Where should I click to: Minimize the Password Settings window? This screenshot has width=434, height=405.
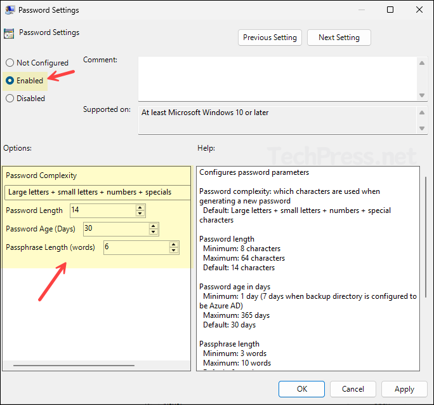(362, 10)
